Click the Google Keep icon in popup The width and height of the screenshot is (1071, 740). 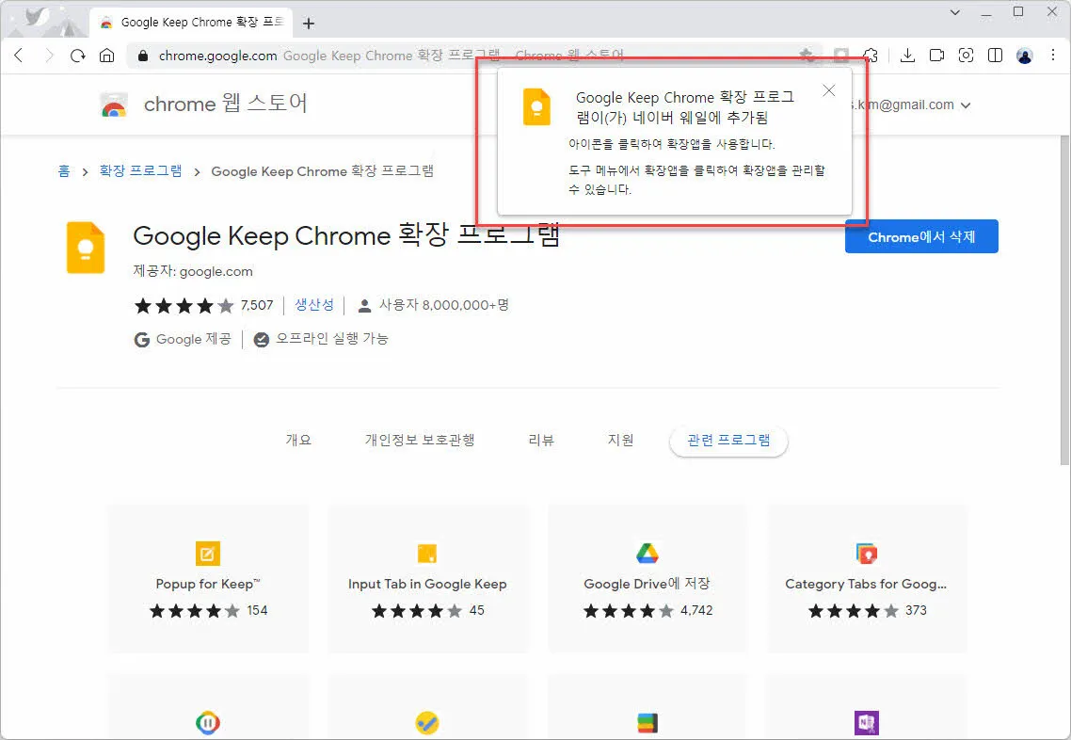pos(536,106)
